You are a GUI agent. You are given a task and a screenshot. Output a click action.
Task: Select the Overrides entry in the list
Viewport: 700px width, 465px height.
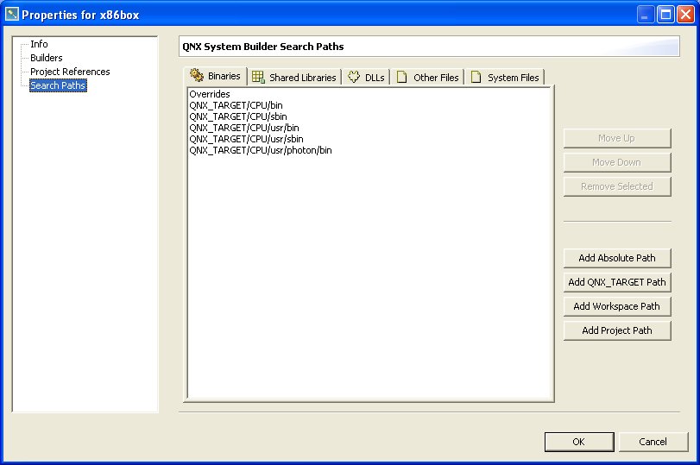point(209,94)
